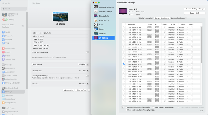Open VPN settings icon
This screenshot has height=115, width=208.
tap(3, 43)
